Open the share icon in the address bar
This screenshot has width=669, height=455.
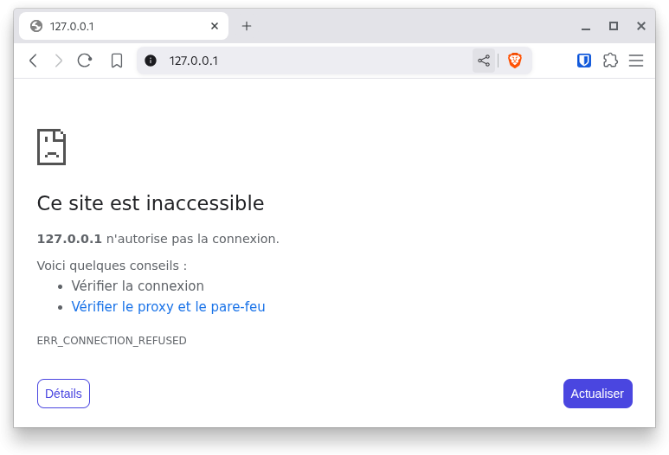tap(484, 61)
